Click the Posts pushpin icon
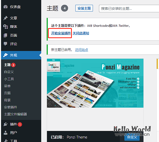The image size is (159, 142). point(6,18)
